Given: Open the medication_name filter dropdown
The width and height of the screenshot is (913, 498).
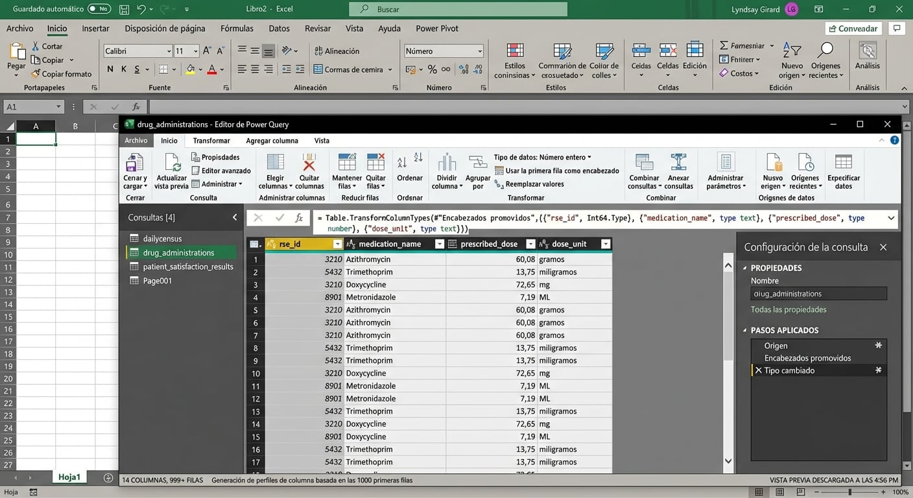Looking at the screenshot, I should [440, 243].
